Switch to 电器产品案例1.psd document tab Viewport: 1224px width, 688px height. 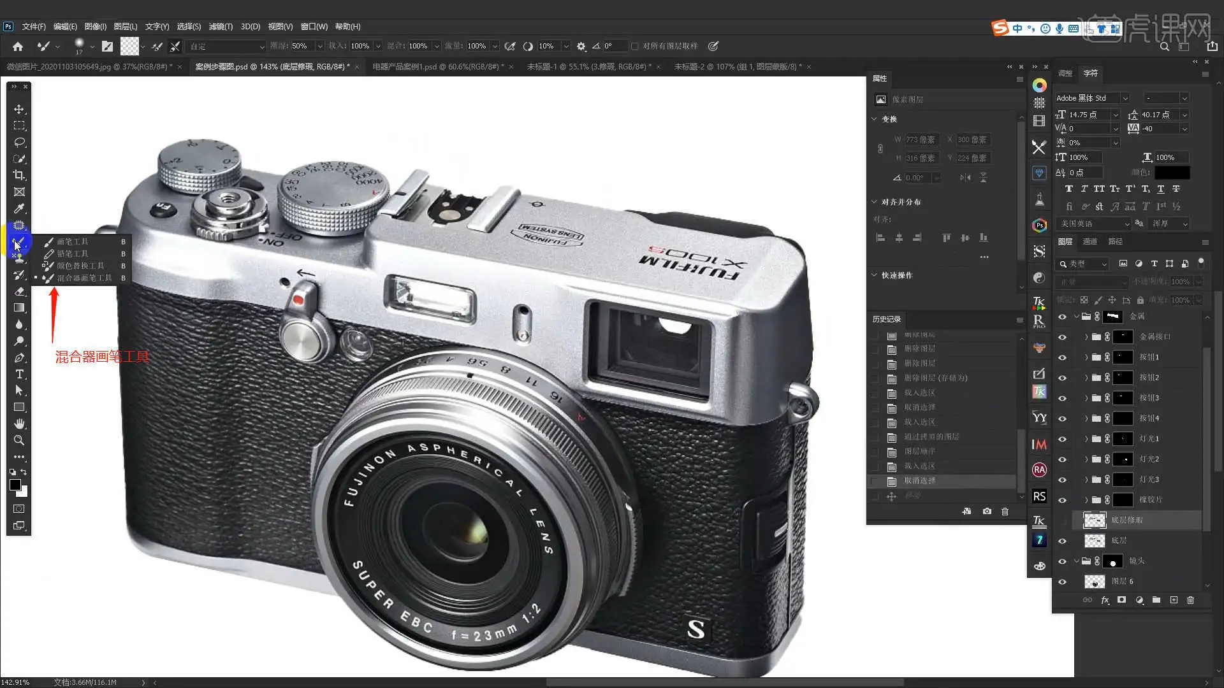[437, 66]
